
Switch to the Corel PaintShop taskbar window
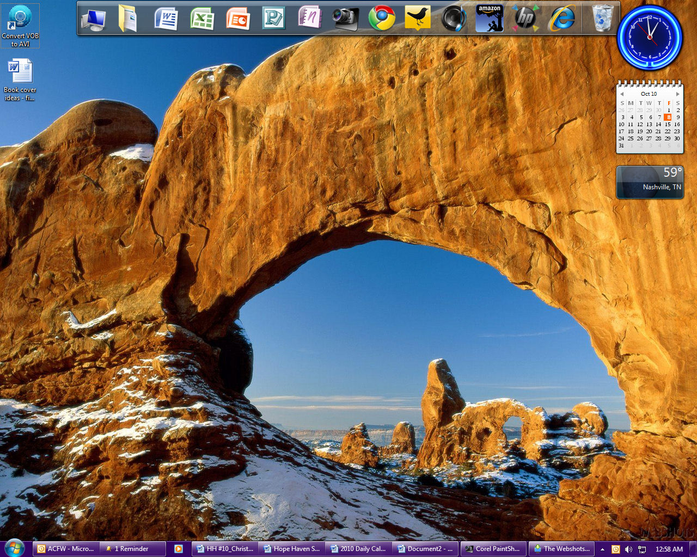(494, 549)
